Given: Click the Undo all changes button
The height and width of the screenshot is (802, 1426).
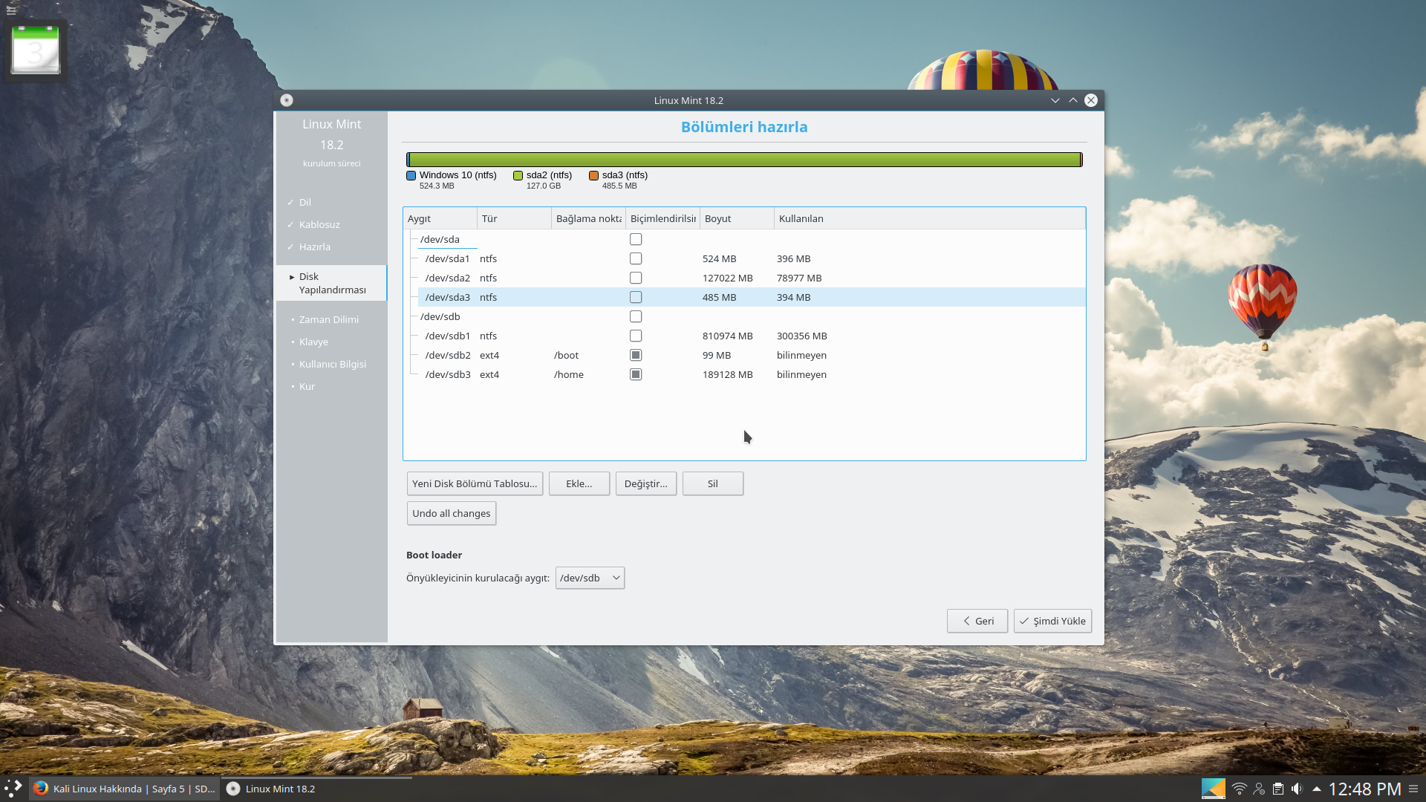Looking at the screenshot, I should point(451,513).
